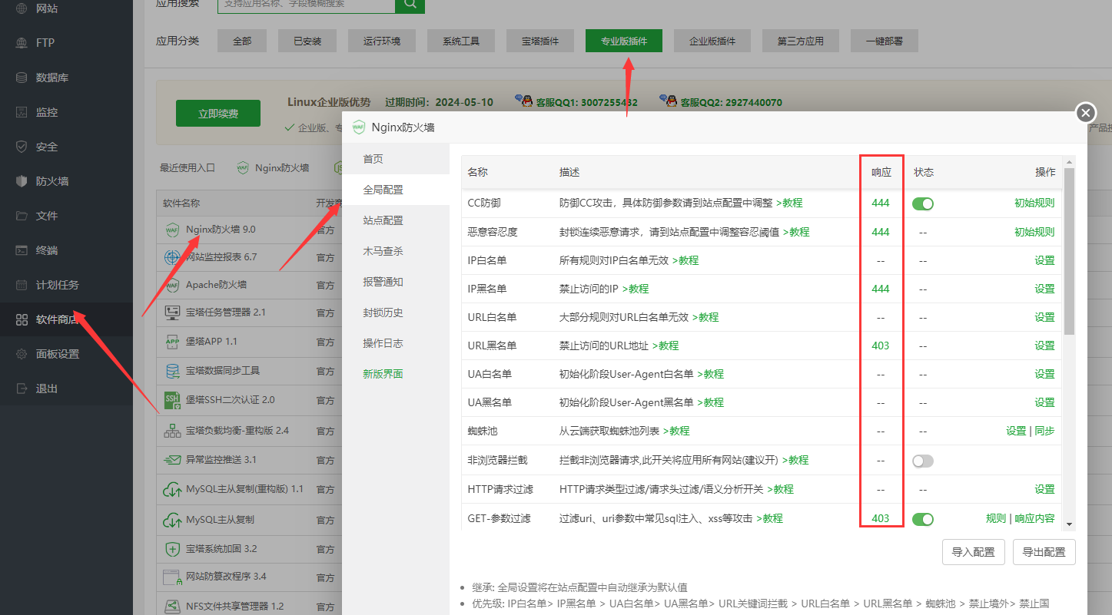Select the 全部 category tab

[242, 41]
